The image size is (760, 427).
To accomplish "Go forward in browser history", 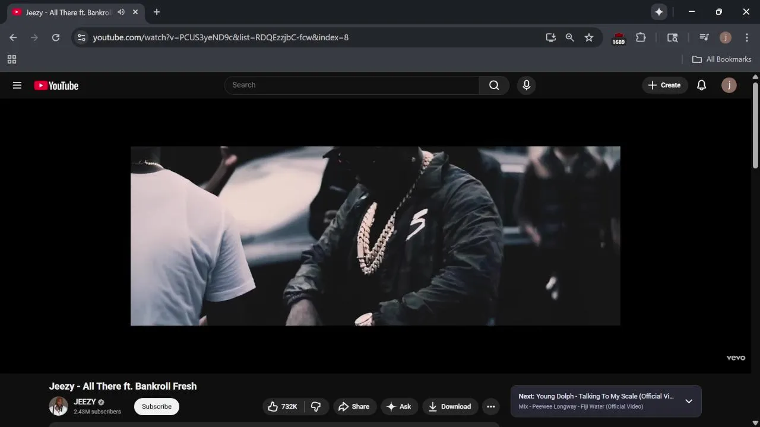I will [x=34, y=37].
